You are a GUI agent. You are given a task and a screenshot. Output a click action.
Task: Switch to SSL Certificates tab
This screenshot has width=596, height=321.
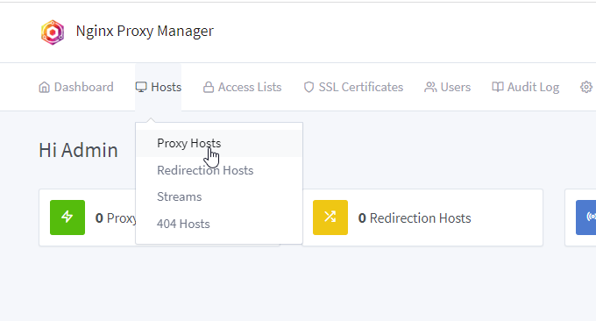point(353,87)
